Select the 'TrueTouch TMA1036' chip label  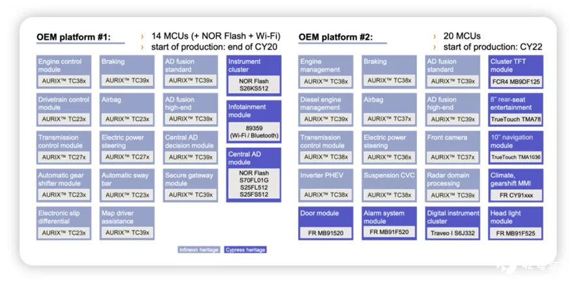516,157
